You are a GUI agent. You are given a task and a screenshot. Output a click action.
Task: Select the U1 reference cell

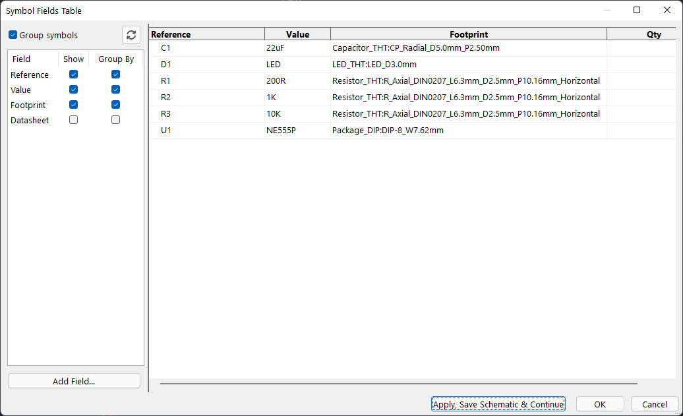tap(207, 131)
